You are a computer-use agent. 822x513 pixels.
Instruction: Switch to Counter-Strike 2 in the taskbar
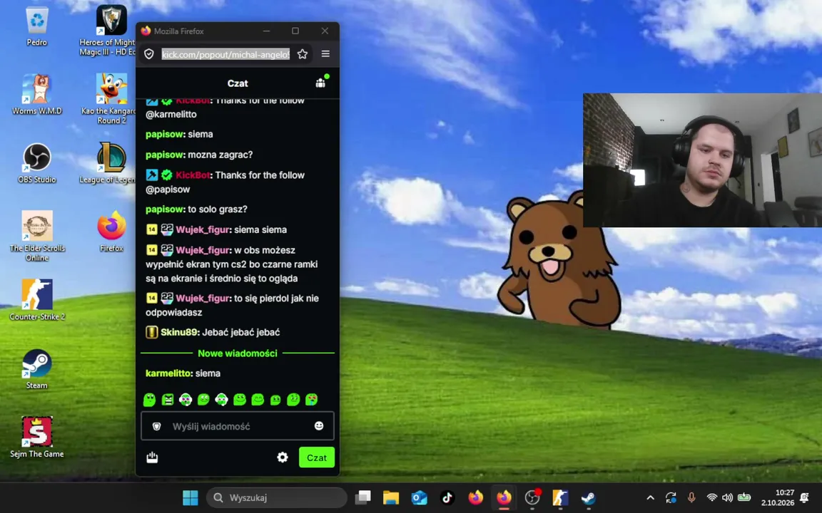(560, 497)
